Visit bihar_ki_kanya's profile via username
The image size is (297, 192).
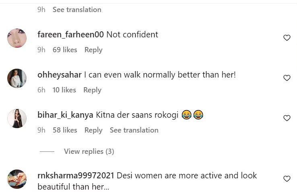coord(66,115)
